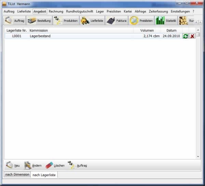Click scrollbar down arrow in list
This screenshot has height=186, width=205.
198,156
